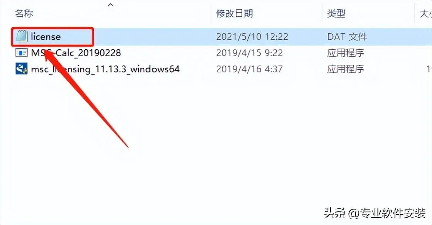The image size is (432, 225).
Task: Sort files by the 修改日期 column header
Action: pyautogui.click(x=235, y=13)
